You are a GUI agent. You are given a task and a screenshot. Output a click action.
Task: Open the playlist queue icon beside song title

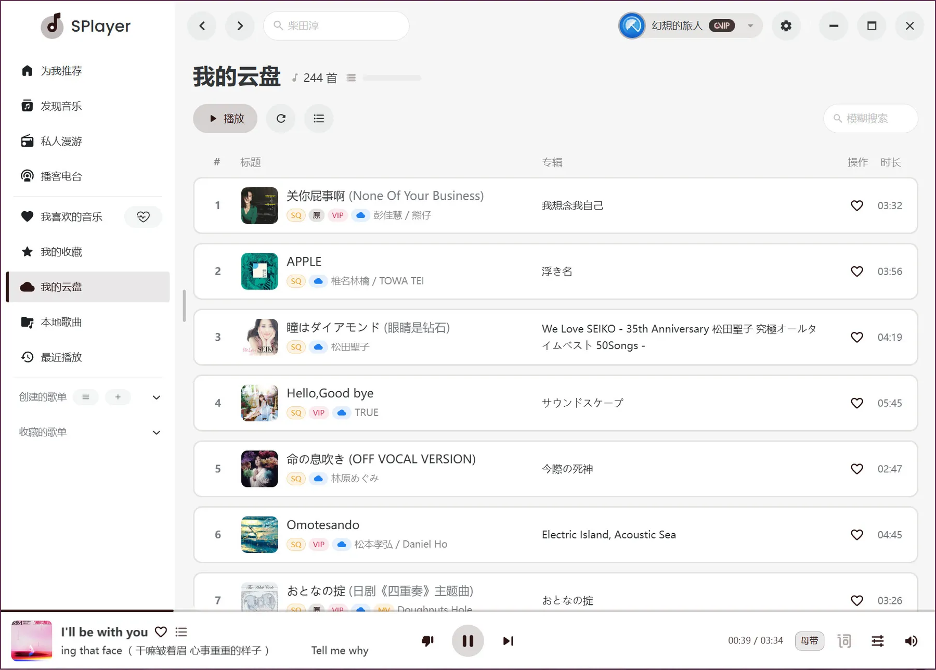[x=181, y=632]
